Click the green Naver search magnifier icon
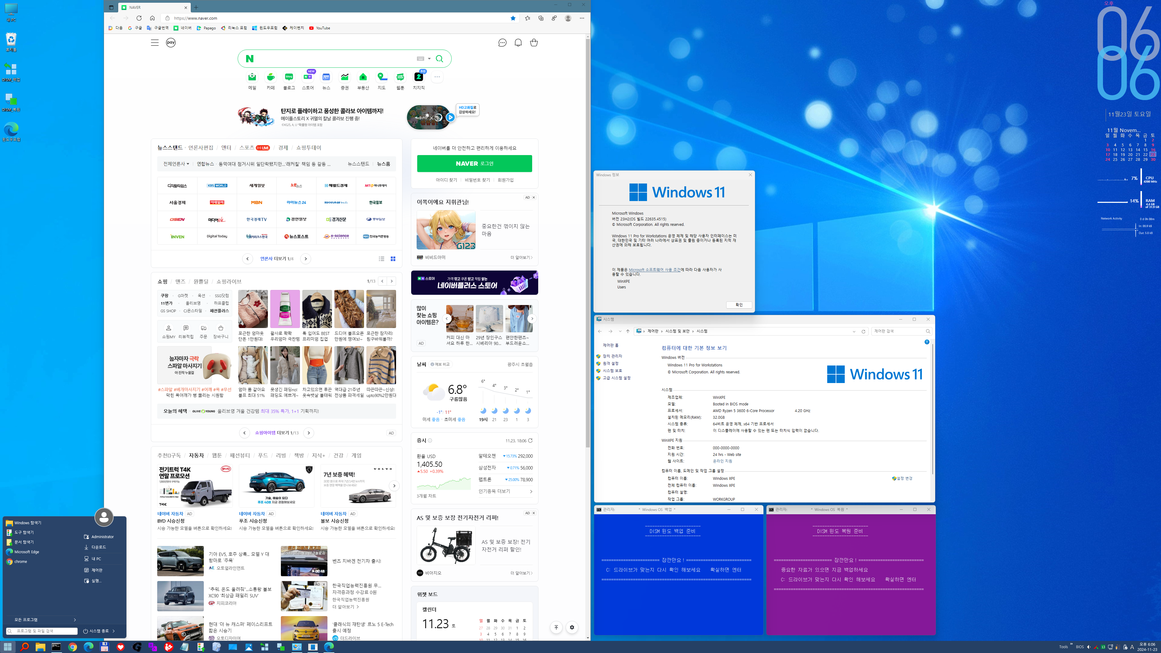Screen dimensions: 1161x653 [x=439, y=59]
